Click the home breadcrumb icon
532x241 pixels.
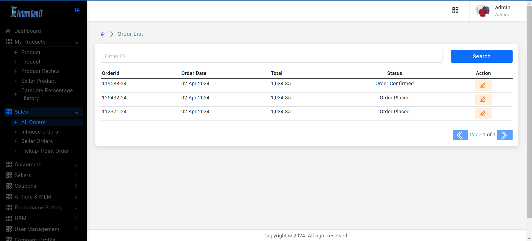[x=103, y=34]
